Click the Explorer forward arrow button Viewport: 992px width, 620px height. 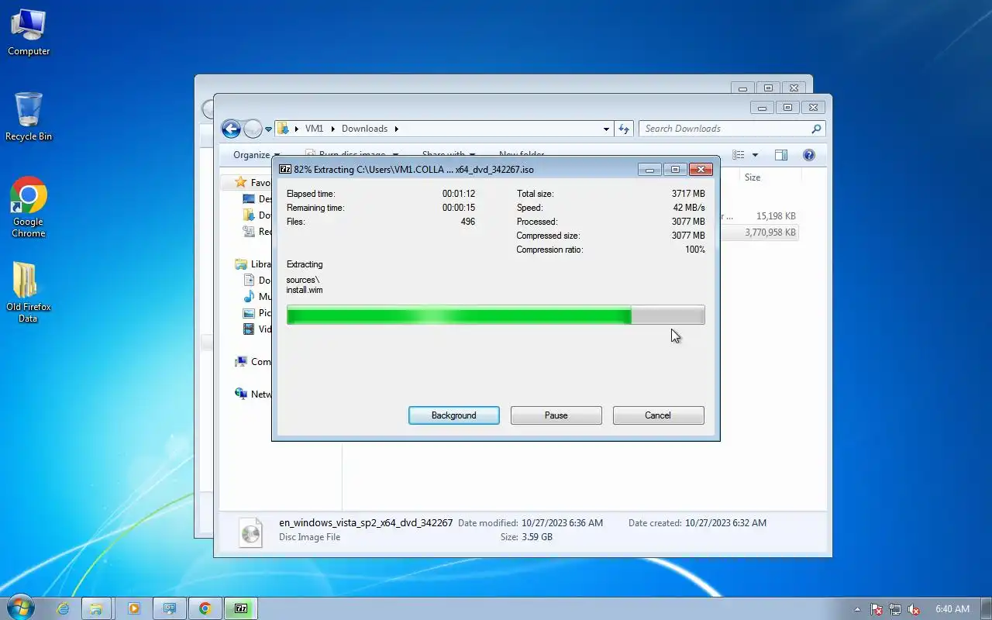pos(253,129)
